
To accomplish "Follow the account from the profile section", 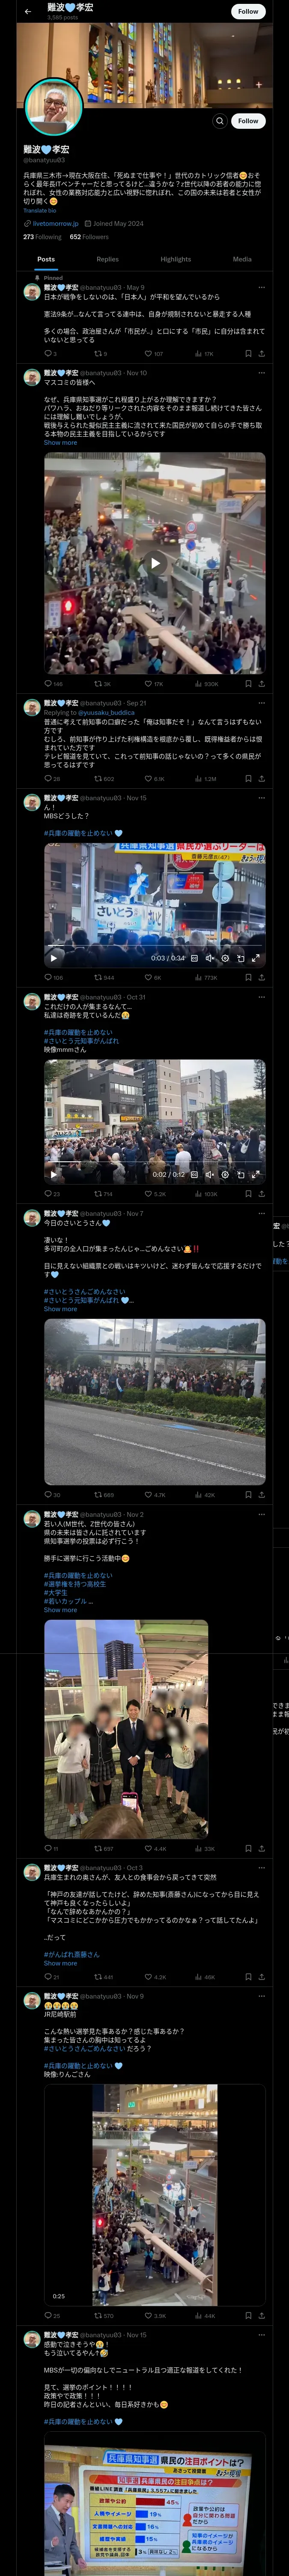I will (x=248, y=121).
